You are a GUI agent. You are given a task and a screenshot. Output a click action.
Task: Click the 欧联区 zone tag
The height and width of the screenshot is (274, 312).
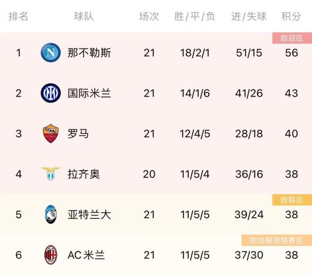point(292,200)
